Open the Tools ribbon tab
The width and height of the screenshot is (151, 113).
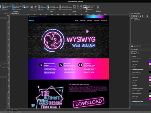(17, 4)
